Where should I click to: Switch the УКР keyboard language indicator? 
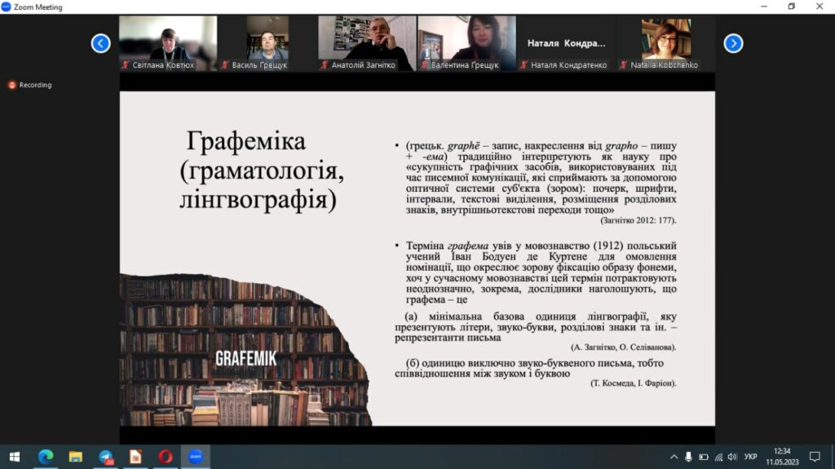point(750,457)
